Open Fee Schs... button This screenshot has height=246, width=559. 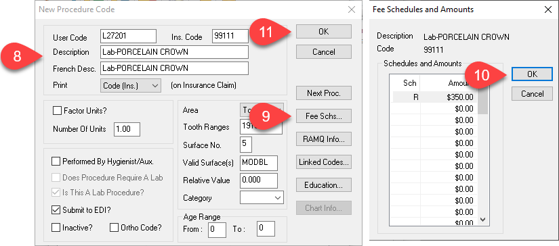point(324,116)
